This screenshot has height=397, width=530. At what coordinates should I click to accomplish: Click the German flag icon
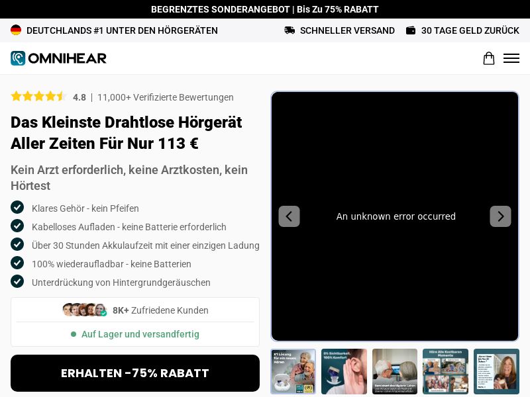pos(16,30)
